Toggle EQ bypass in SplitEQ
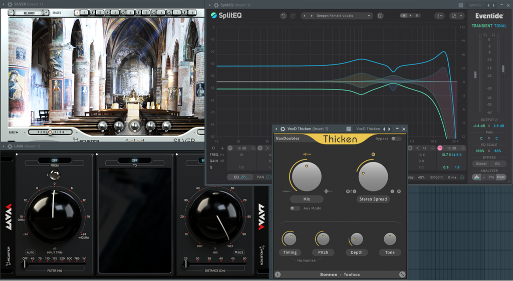This screenshot has height=281, width=513. pos(497,164)
